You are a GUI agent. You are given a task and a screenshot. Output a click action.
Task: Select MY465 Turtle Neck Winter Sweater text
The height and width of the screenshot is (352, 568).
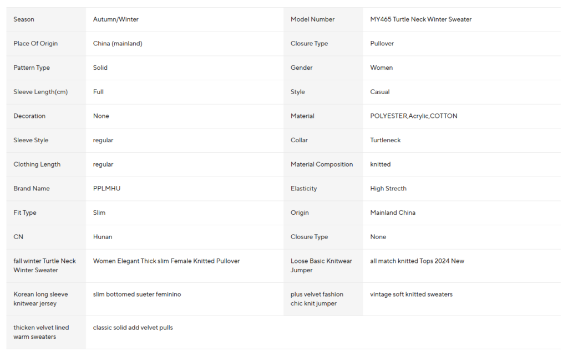pos(420,19)
